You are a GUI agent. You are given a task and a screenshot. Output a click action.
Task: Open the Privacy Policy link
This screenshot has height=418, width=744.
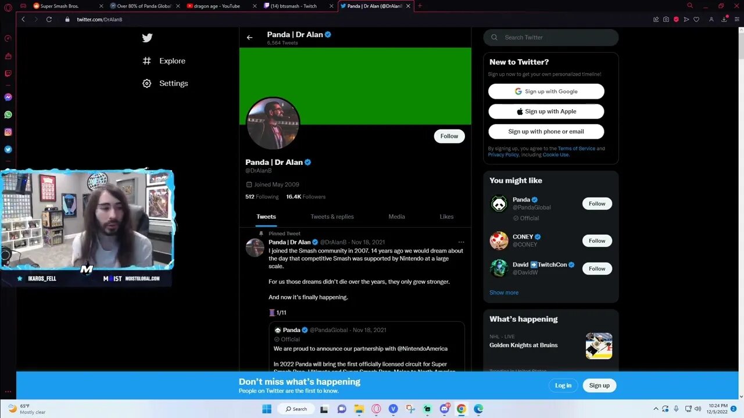503,155
